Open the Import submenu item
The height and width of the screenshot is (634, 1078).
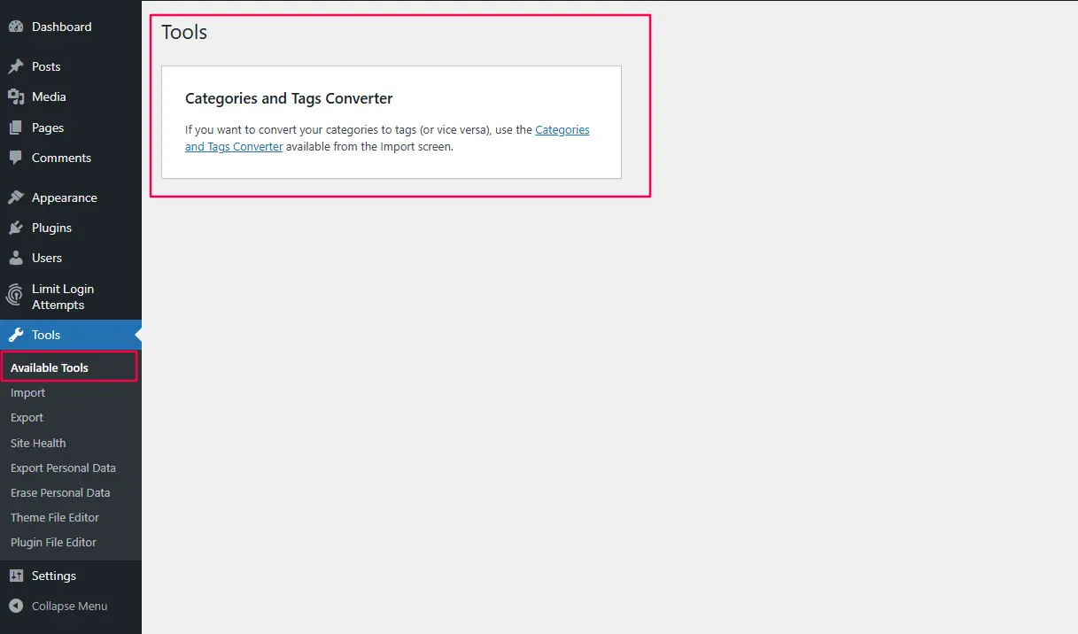click(27, 392)
